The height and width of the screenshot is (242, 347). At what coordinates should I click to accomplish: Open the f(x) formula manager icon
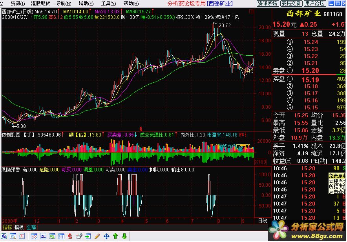[4, 236]
